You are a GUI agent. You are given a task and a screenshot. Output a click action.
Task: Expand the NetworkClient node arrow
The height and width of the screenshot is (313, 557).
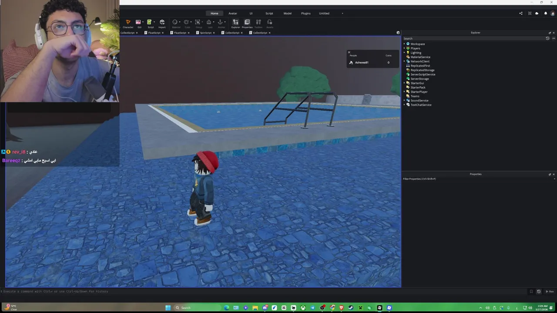(x=404, y=61)
